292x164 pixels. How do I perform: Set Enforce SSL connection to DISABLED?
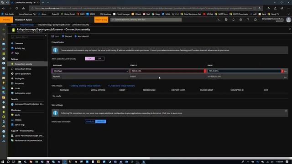[100, 122]
